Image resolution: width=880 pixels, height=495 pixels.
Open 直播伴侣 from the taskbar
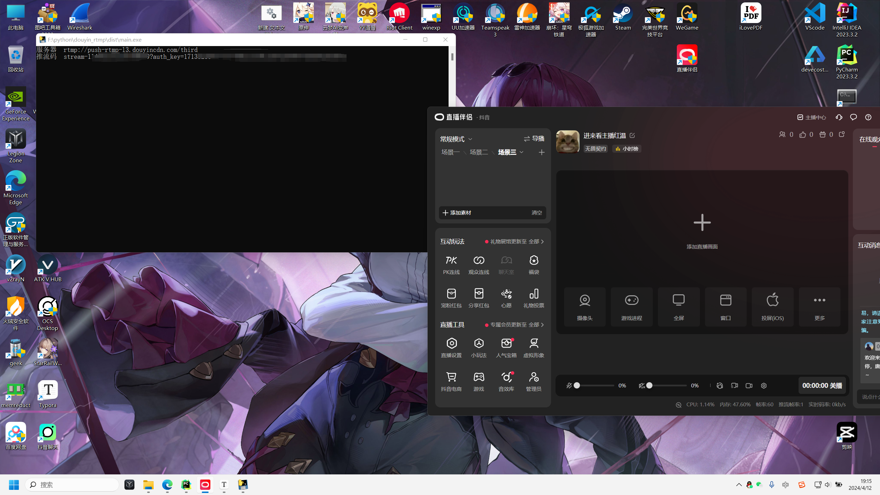tap(205, 485)
